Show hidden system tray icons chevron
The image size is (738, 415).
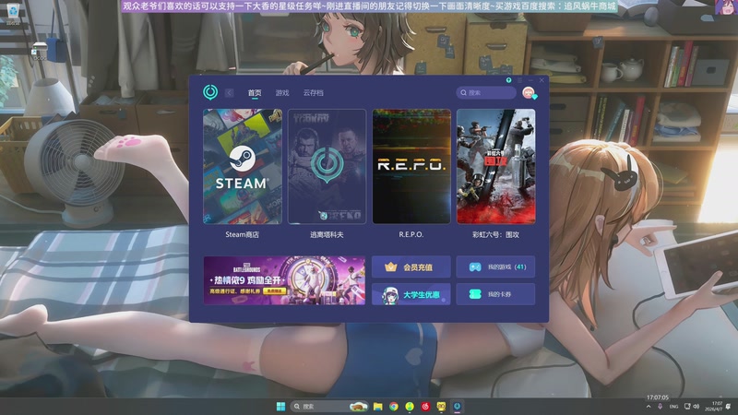tap(649, 407)
